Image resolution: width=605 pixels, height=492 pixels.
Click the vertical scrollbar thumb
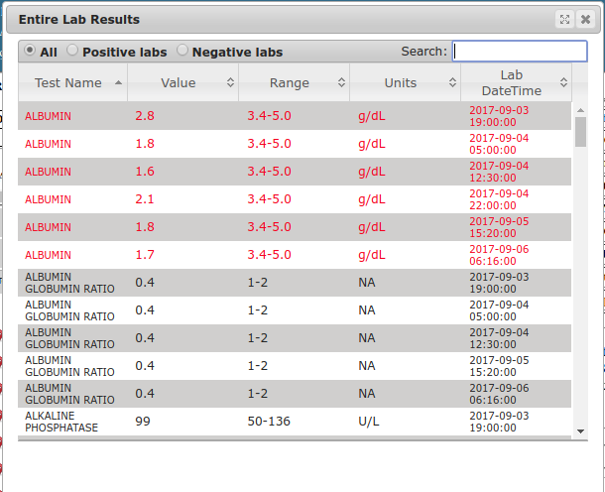(580, 131)
